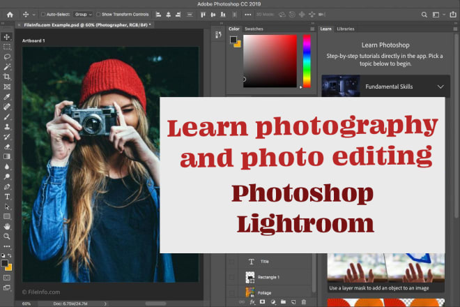Toggle visibility of the Foliage layer
This screenshot has height=307, width=460.
232,292
